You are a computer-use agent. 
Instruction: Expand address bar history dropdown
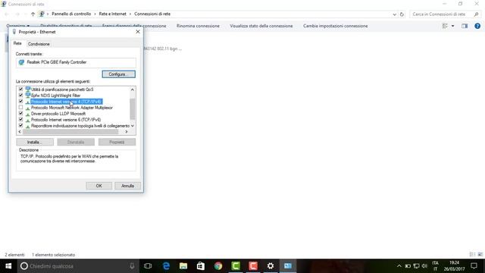pyautogui.click(x=394, y=14)
